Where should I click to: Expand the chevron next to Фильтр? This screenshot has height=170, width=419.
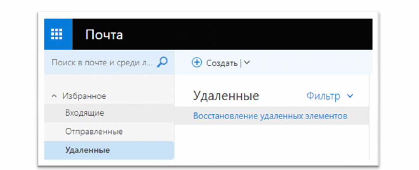point(349,96)
